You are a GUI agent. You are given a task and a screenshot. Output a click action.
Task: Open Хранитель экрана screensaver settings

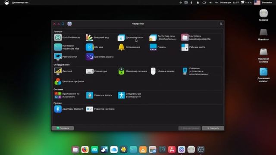coord(100,57)
